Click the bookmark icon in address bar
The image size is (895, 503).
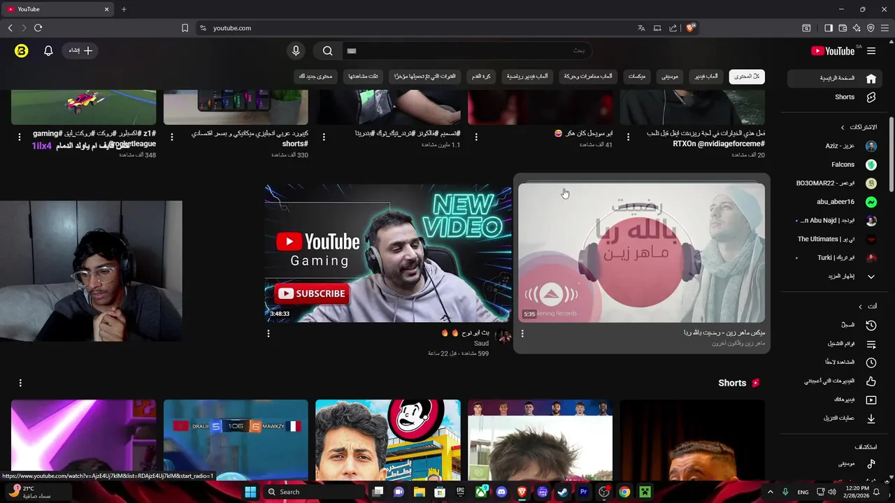185,28
